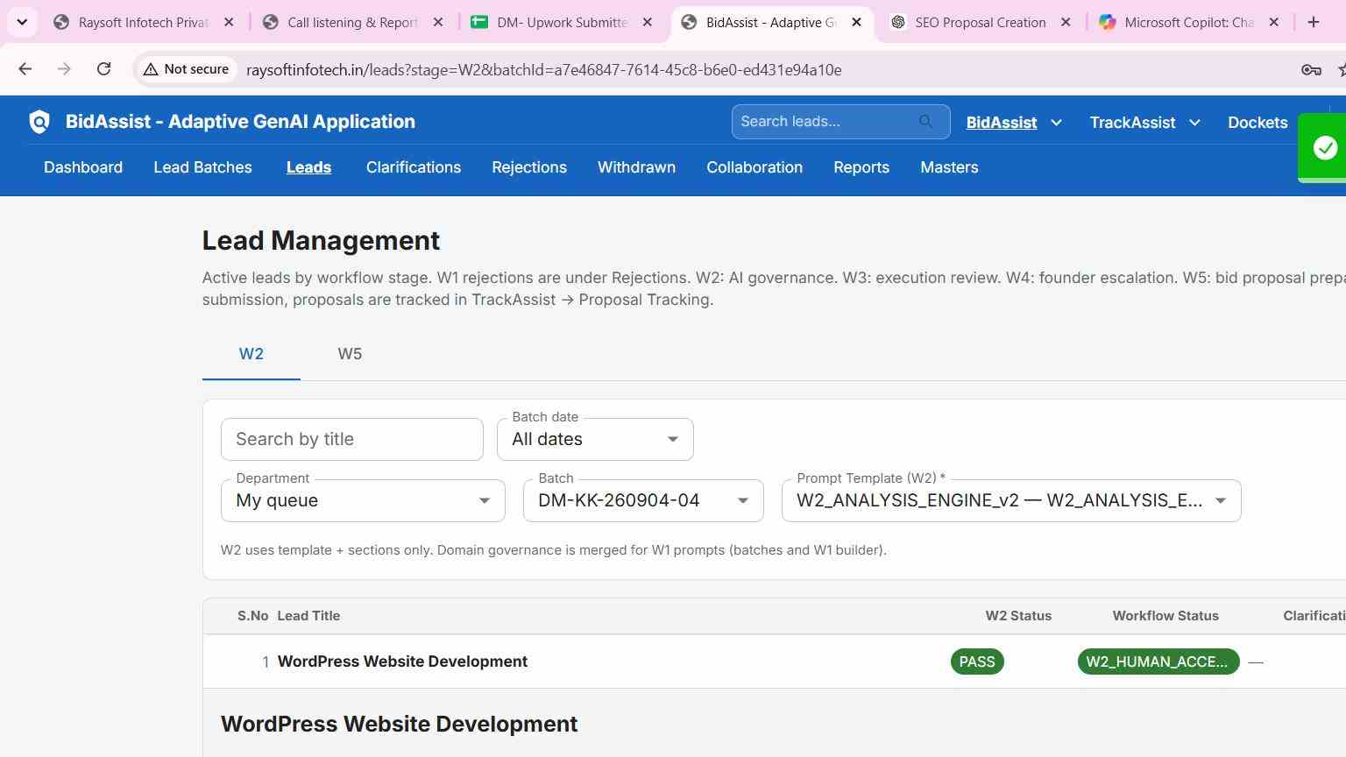
Task: Click the search magnifier icon in Search leads
Action: (926, 122)
